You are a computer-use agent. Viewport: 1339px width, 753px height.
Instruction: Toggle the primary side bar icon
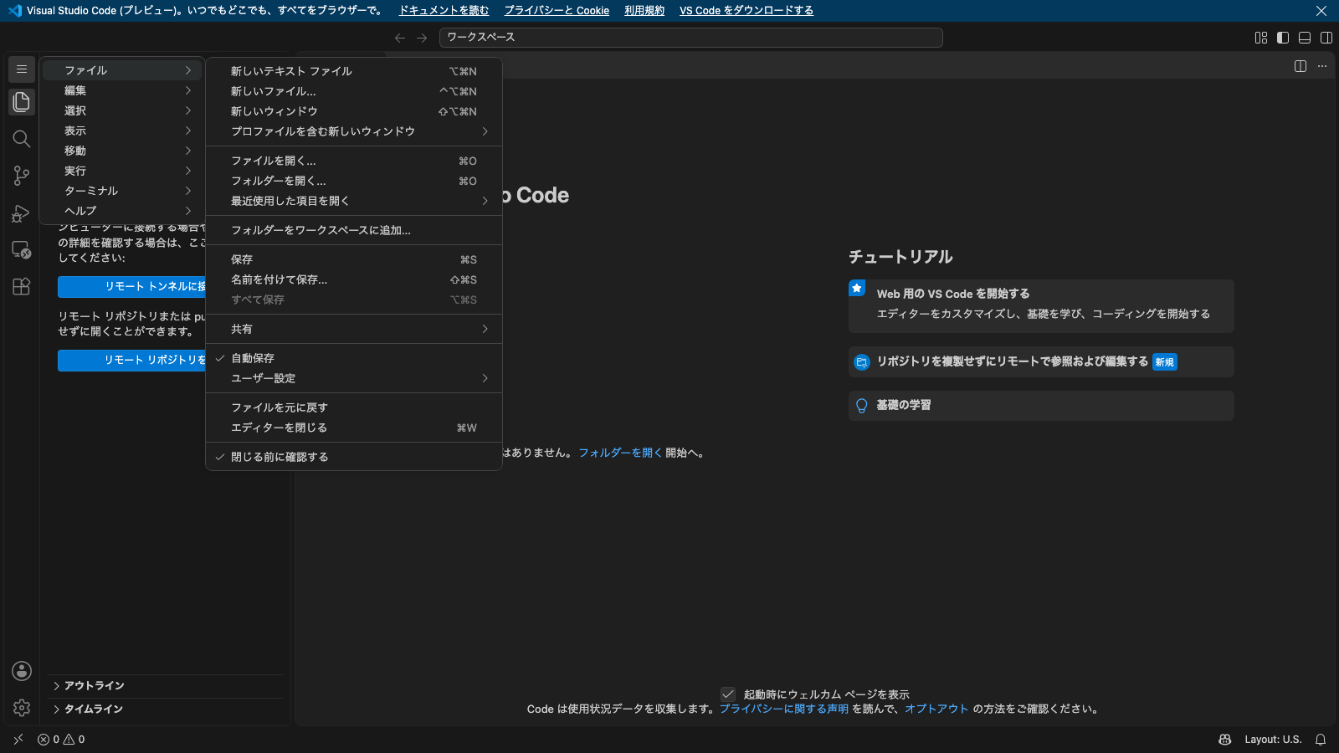coord(1283,38)
